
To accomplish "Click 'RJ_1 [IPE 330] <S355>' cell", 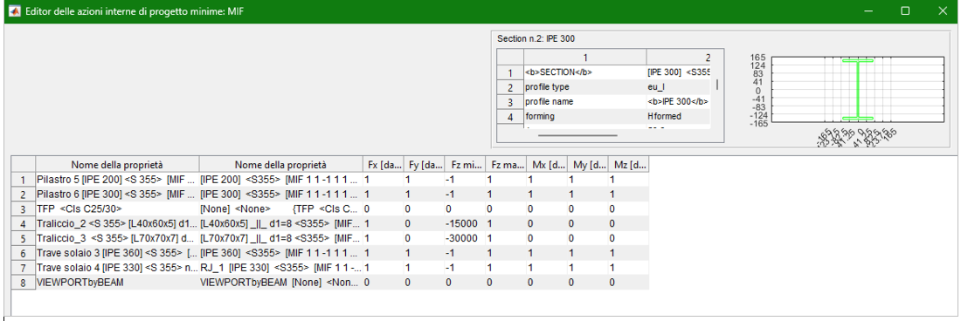I will click(280, 268).
